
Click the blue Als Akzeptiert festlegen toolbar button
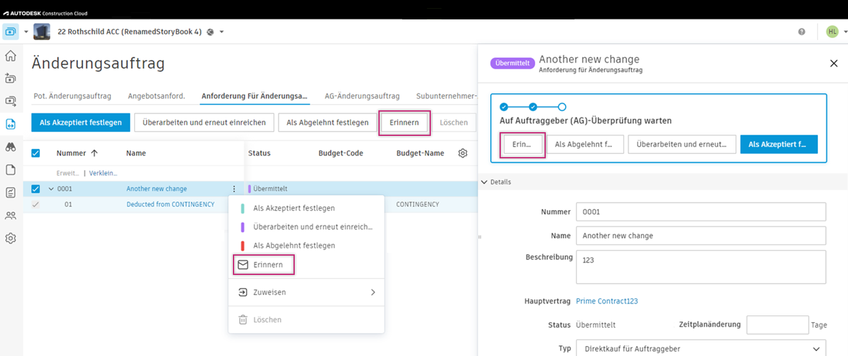(x=81, y=122)
